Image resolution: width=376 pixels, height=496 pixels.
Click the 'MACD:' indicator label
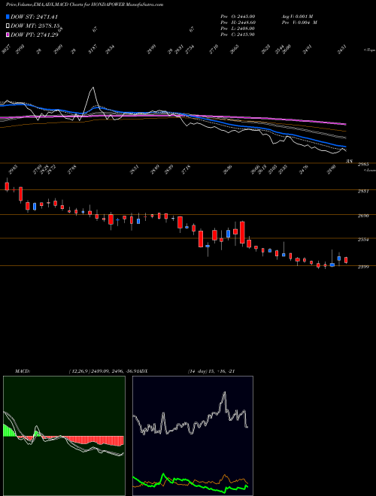click(22, 371)
